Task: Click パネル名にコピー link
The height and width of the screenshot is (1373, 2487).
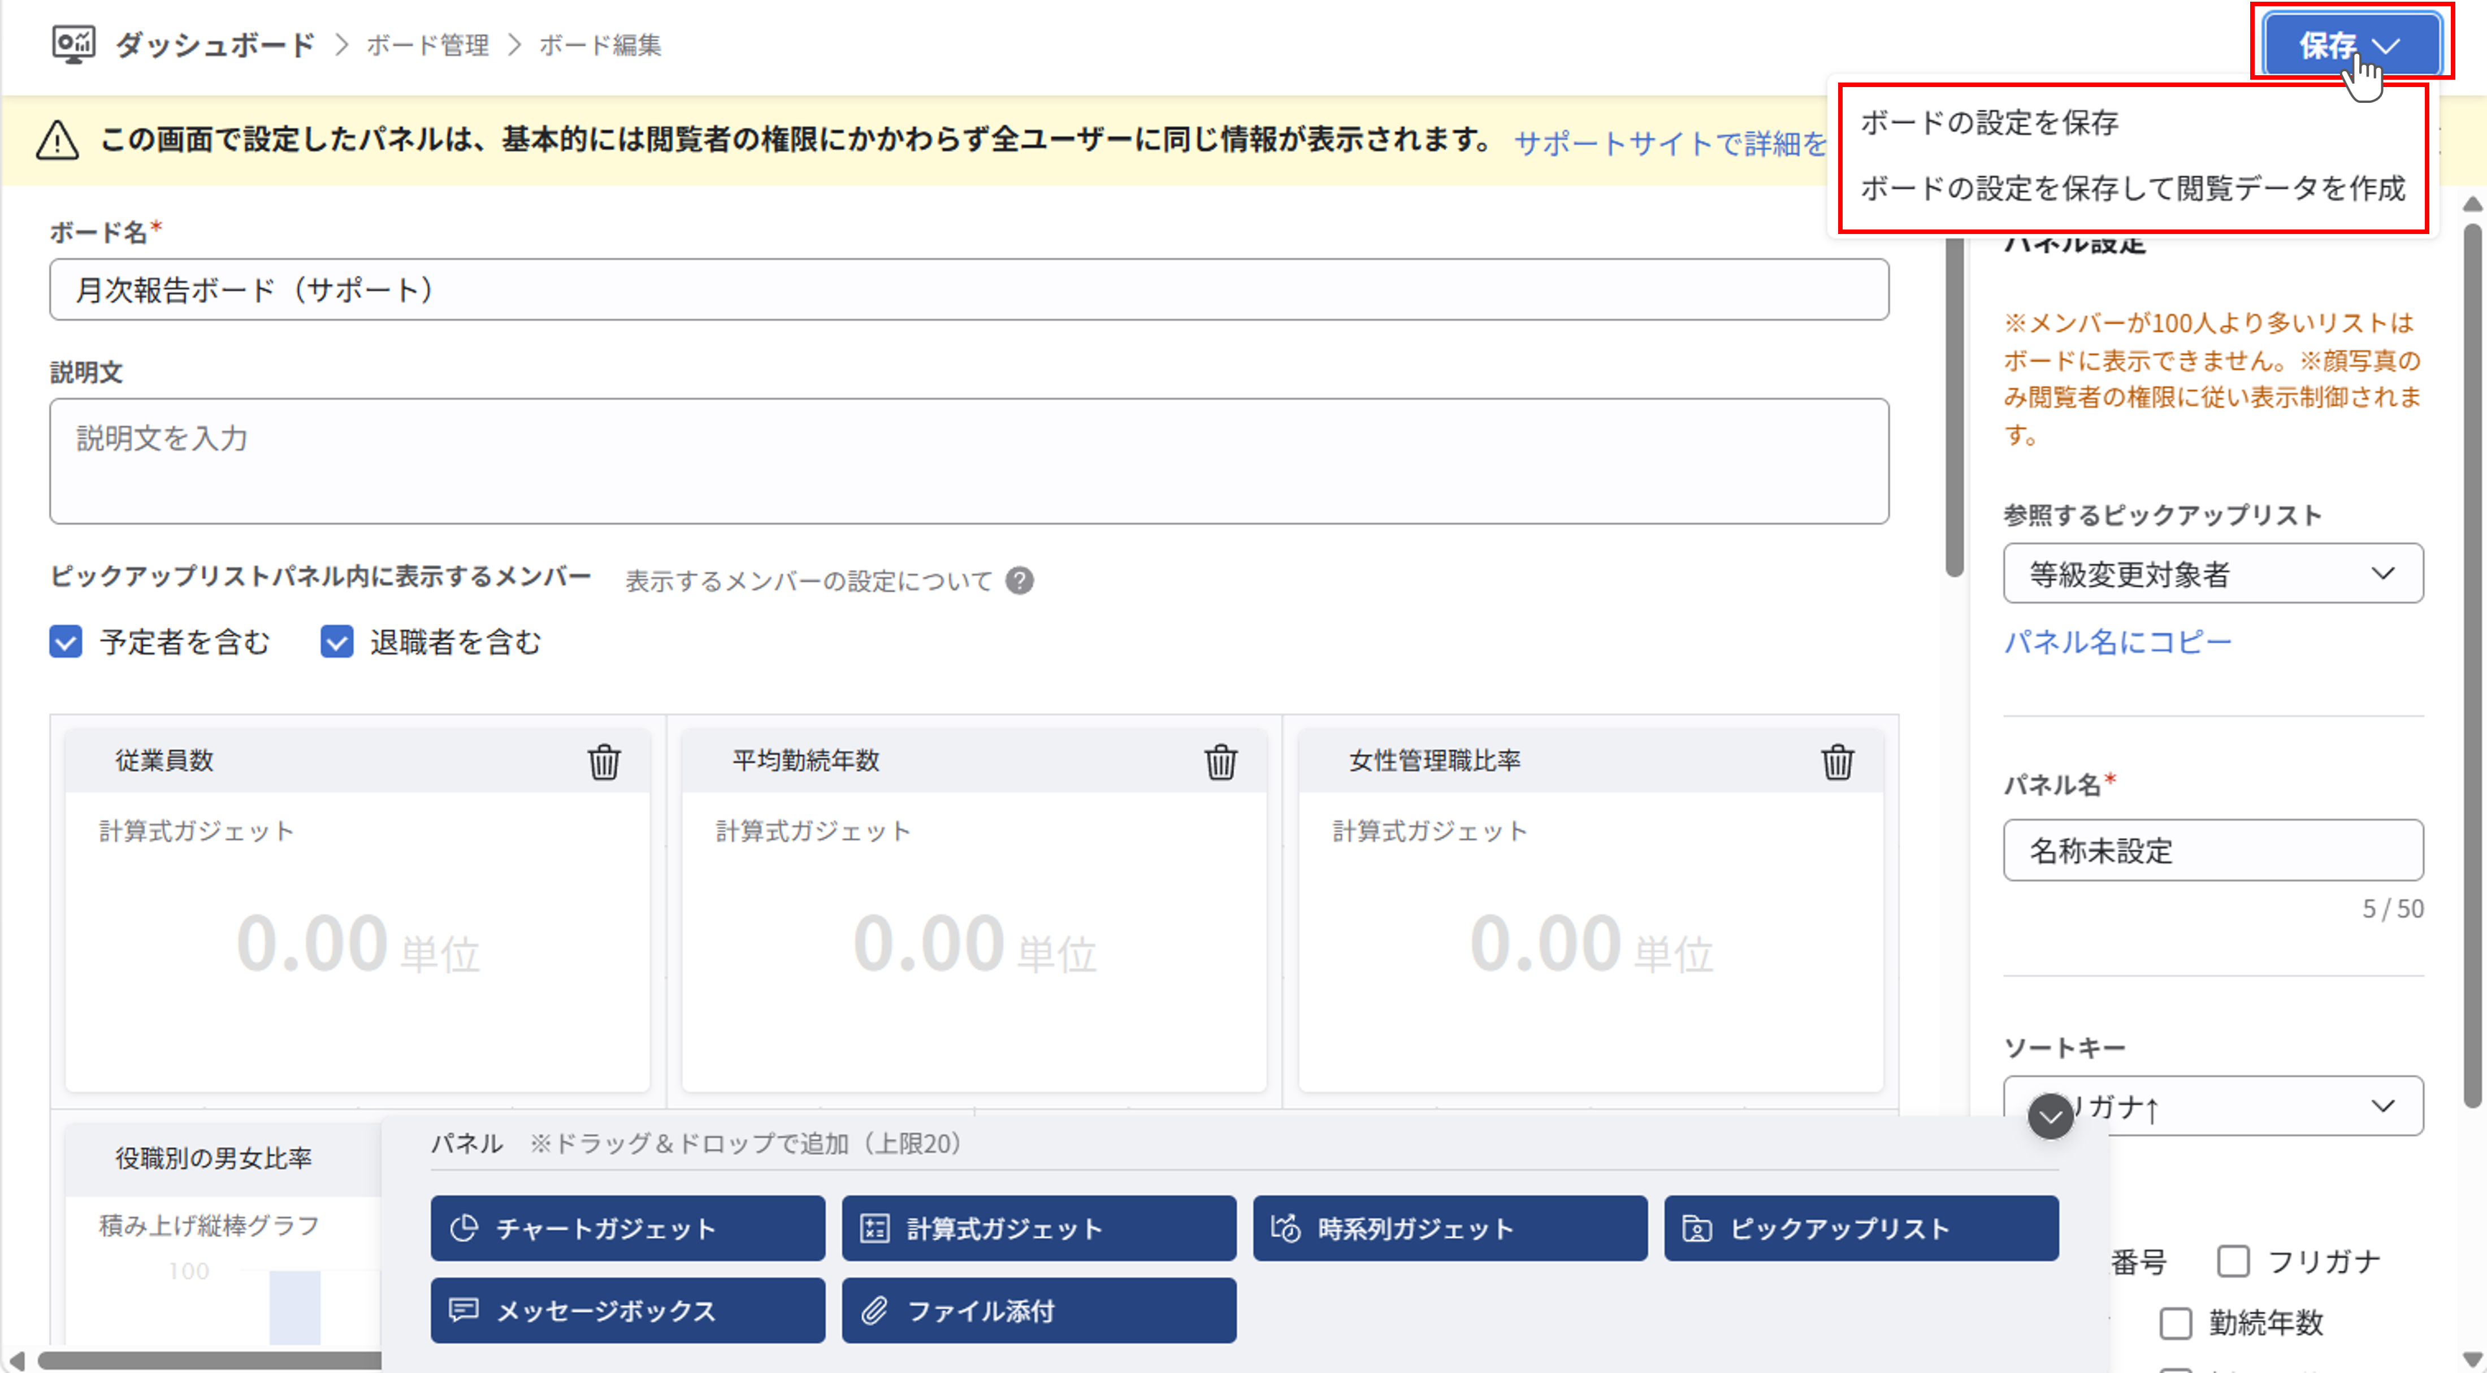Action: 2118,642
